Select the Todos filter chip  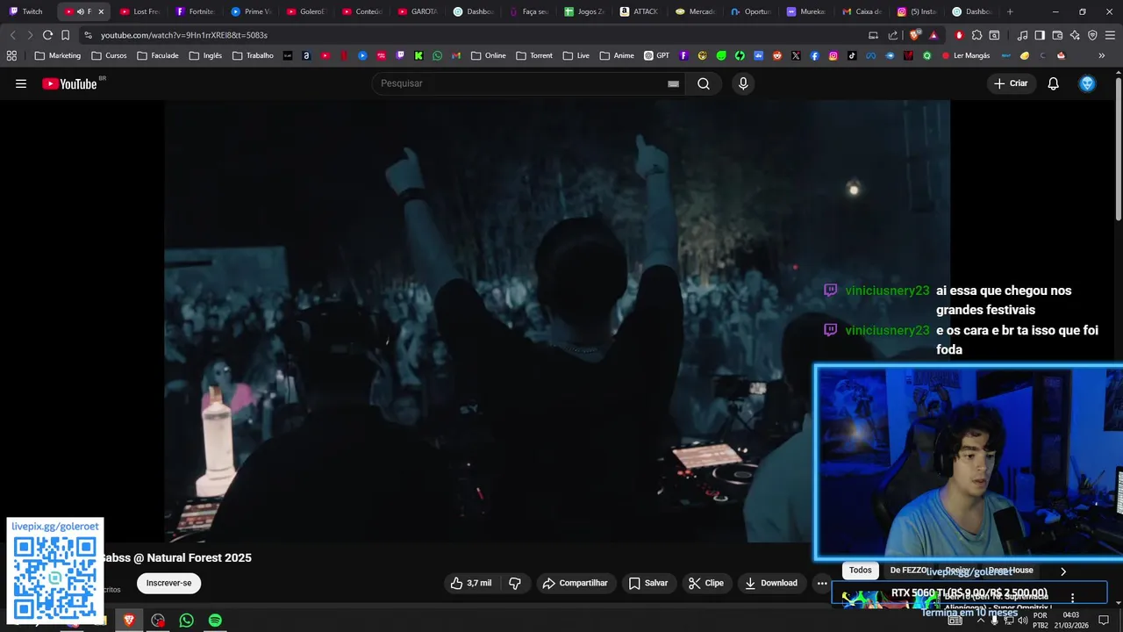[x=861, y=571]
